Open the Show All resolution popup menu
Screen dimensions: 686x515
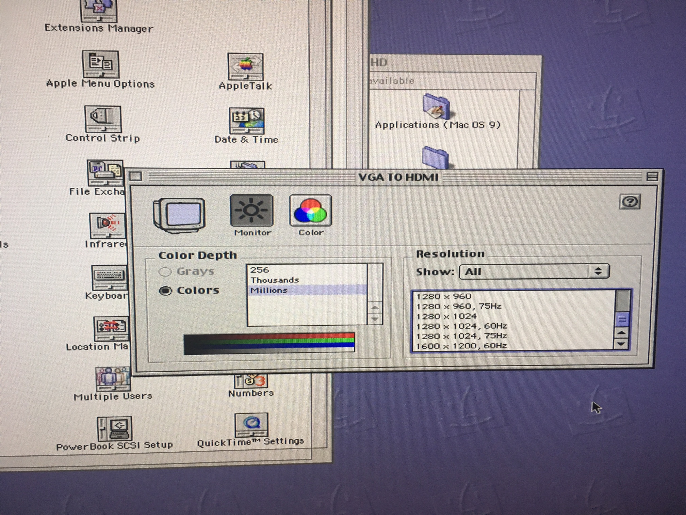534,272
